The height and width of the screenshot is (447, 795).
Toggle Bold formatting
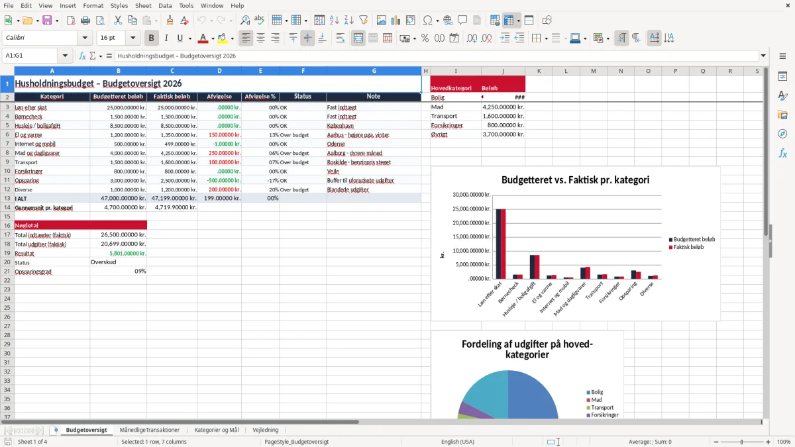click(x=152, y=38)
